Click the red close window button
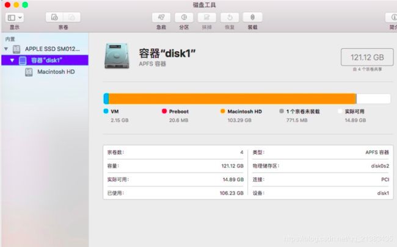The width and height of the screenshot is (397, 247). tap(7, 5)
